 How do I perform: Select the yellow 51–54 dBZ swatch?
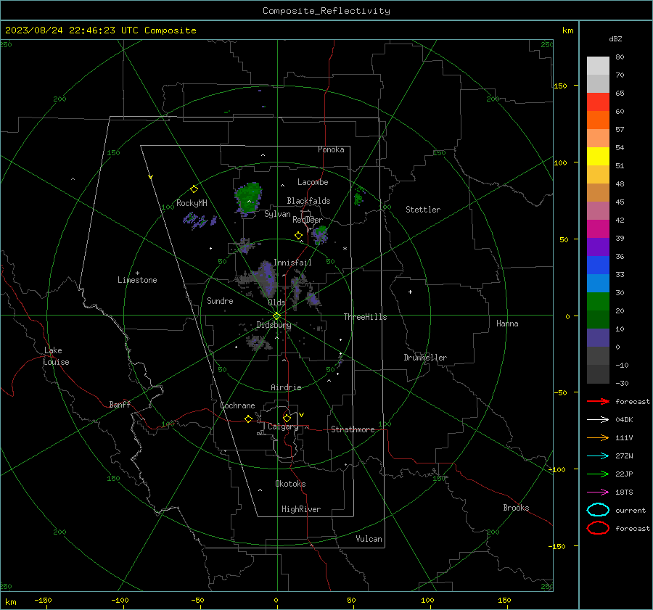[598, 157]
